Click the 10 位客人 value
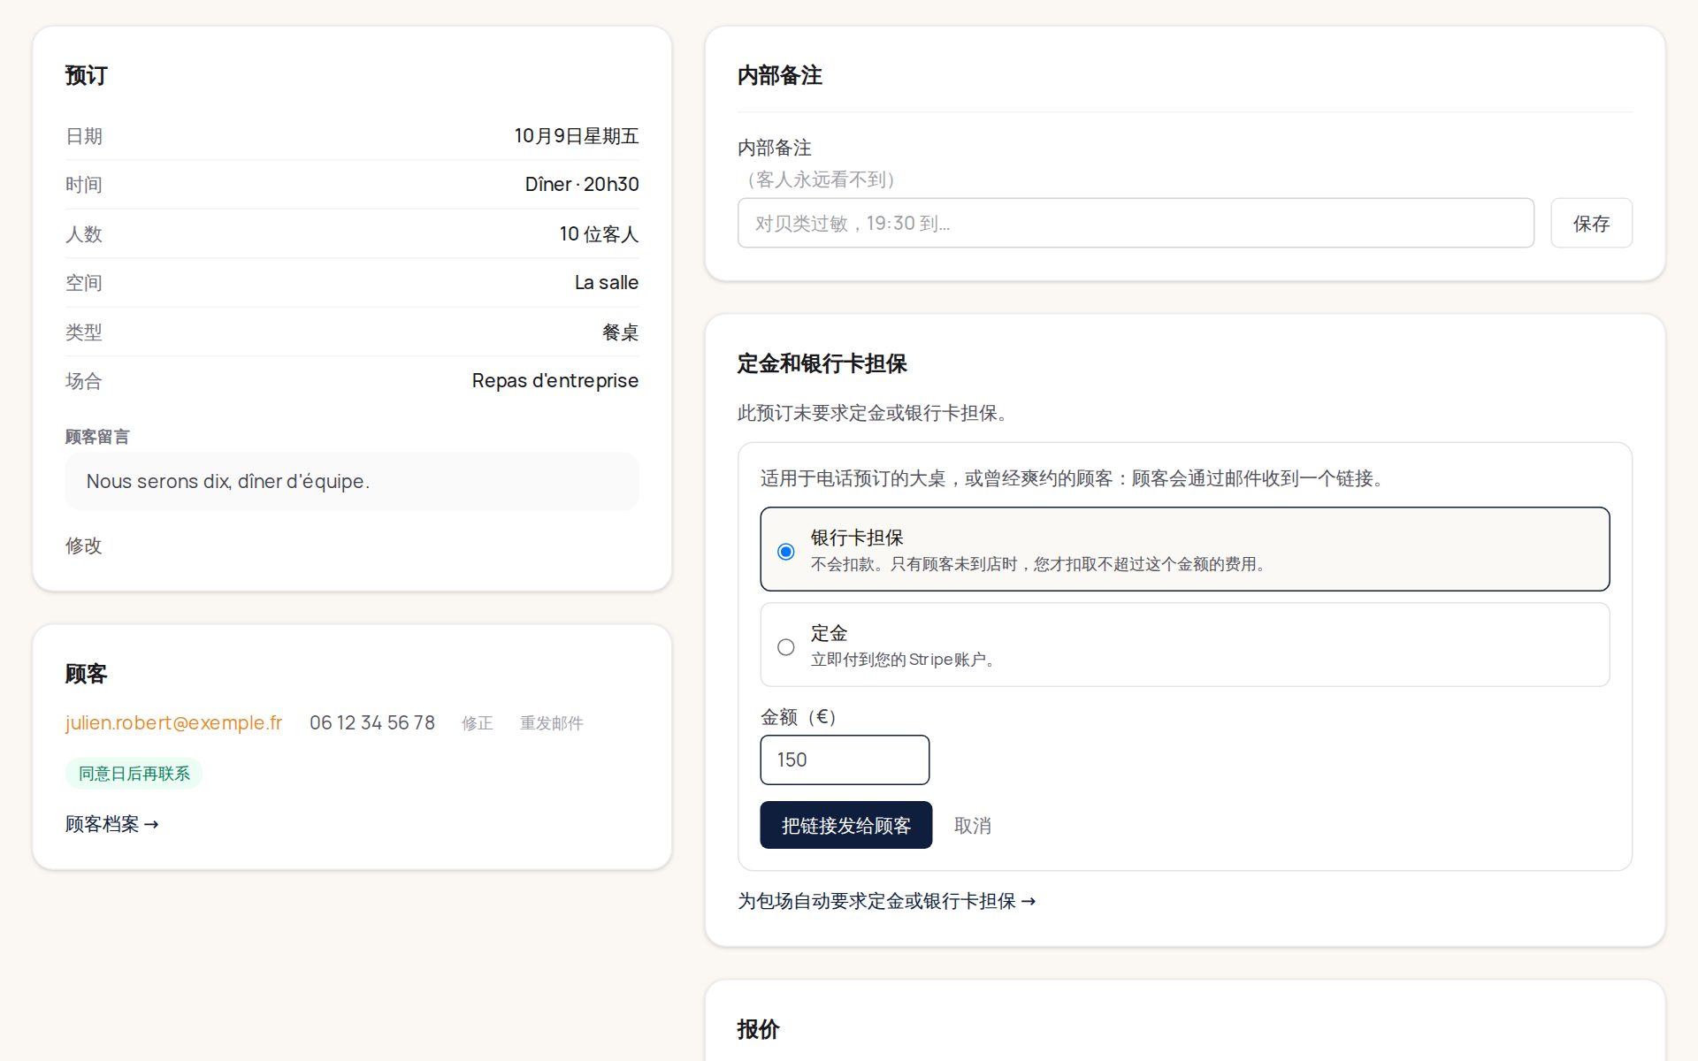The height and width of the screenshot is (1061, 1698). tap(599, 234)
